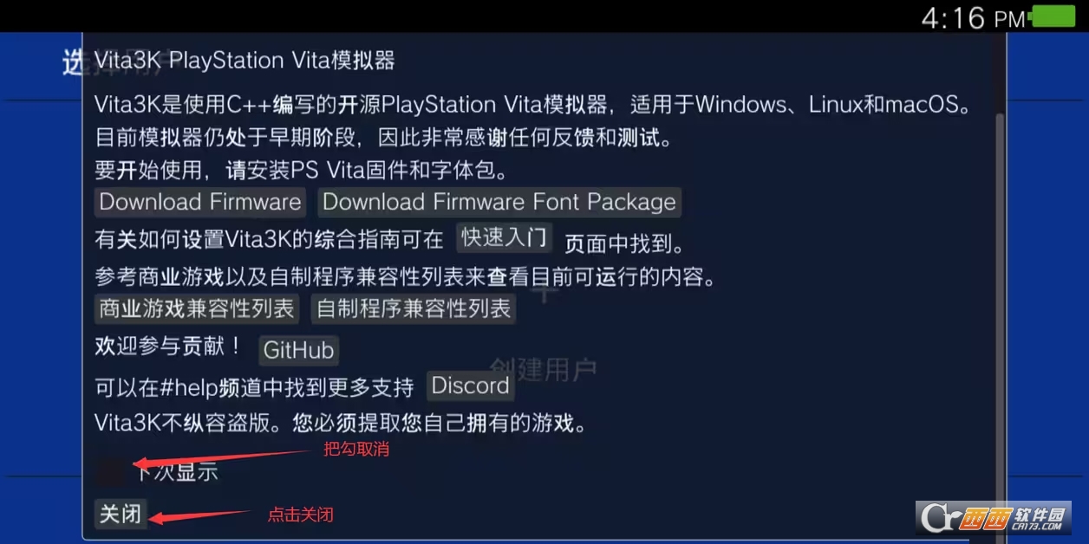Click the plus icon behind the dialog
Screen dimensions: 1089x544
pos(544,288)
